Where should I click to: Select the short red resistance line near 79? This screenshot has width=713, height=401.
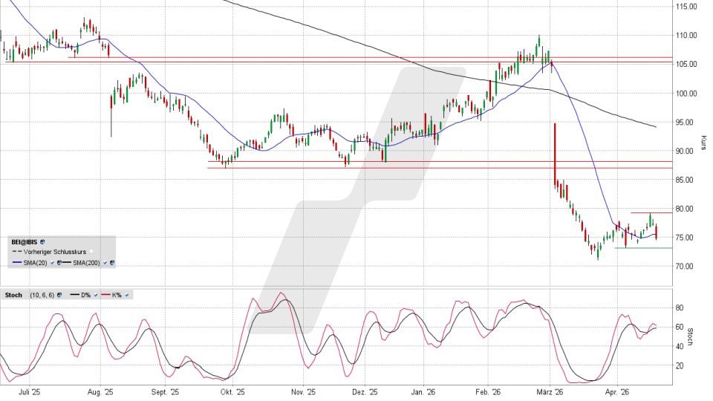coord(651,213)
